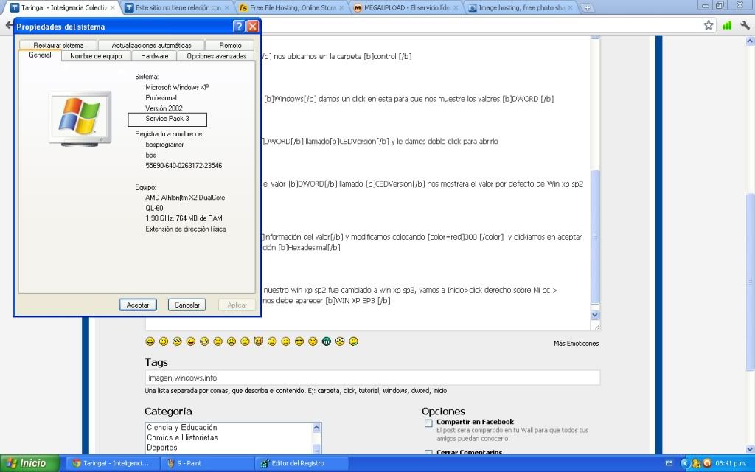Close the Image hosting tab
The width and height of the screenshot is (755, 472).
[570, 7]
